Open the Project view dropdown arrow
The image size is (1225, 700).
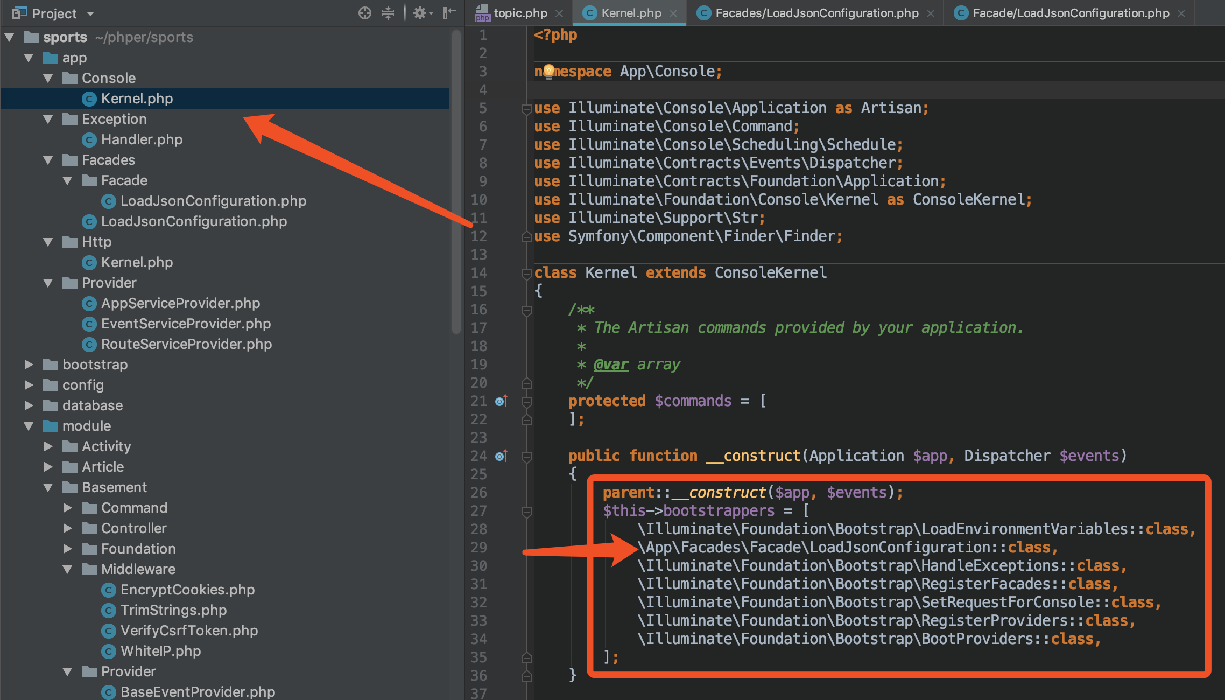(90, 13)
